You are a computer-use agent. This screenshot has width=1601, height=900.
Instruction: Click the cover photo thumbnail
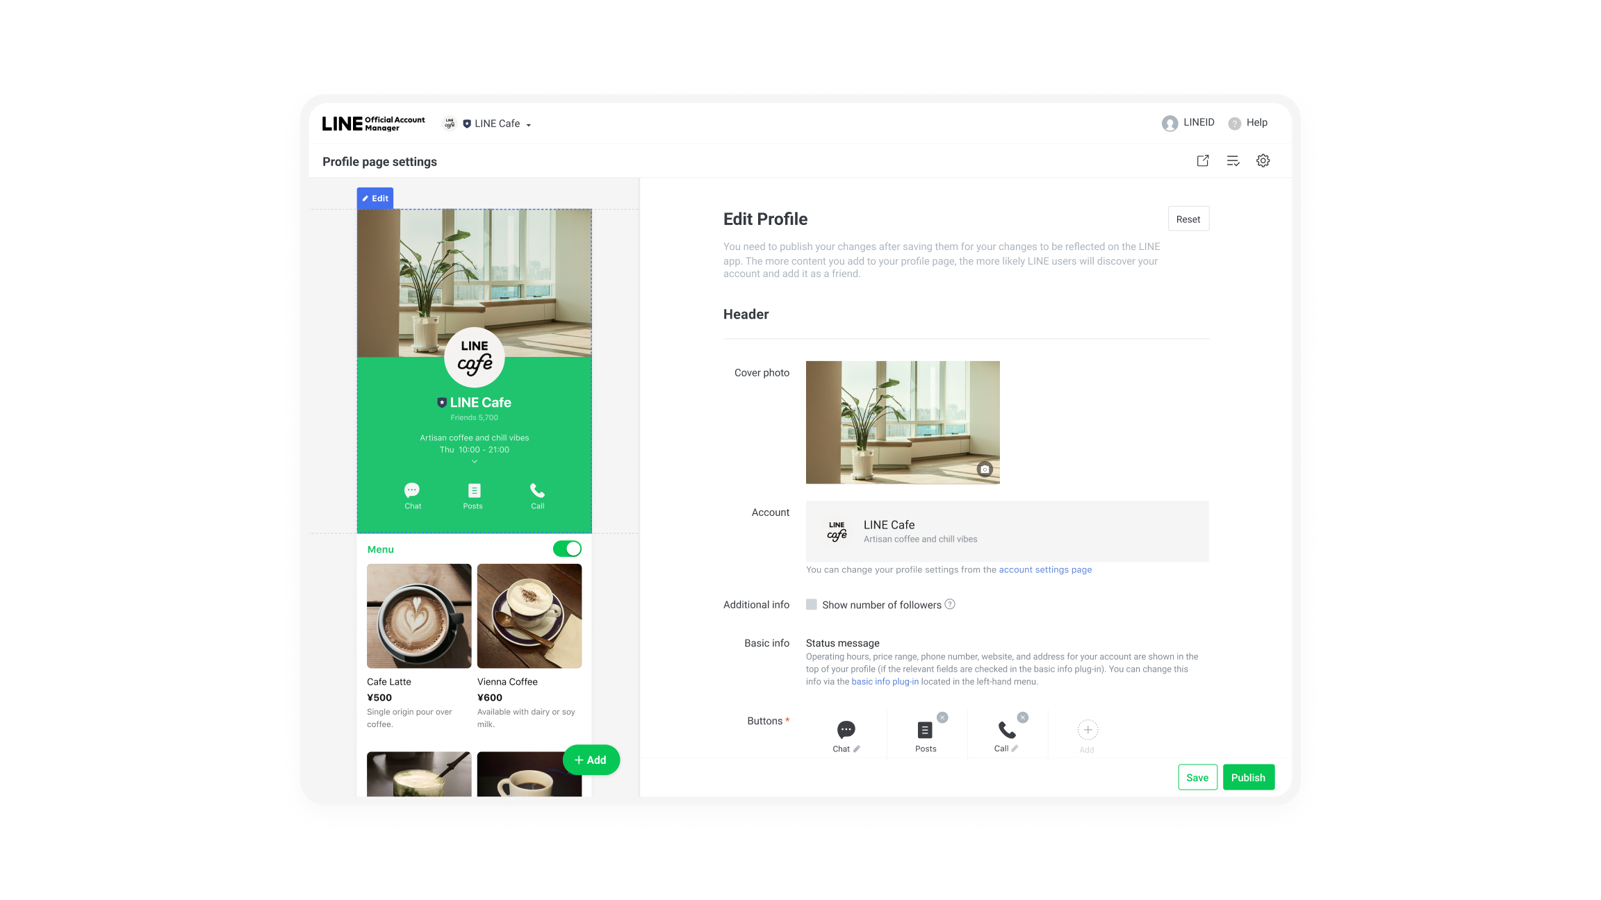[x=903, y=422]
